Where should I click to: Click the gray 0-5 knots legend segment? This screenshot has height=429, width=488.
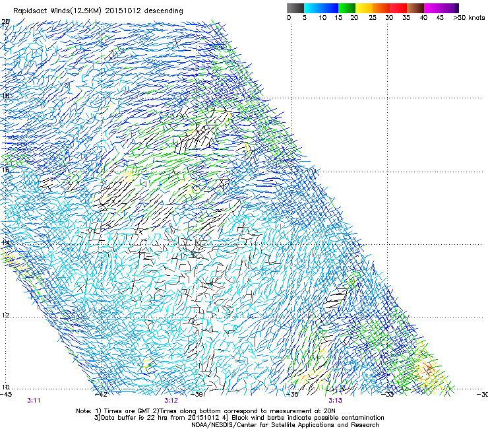click(295, 8)
